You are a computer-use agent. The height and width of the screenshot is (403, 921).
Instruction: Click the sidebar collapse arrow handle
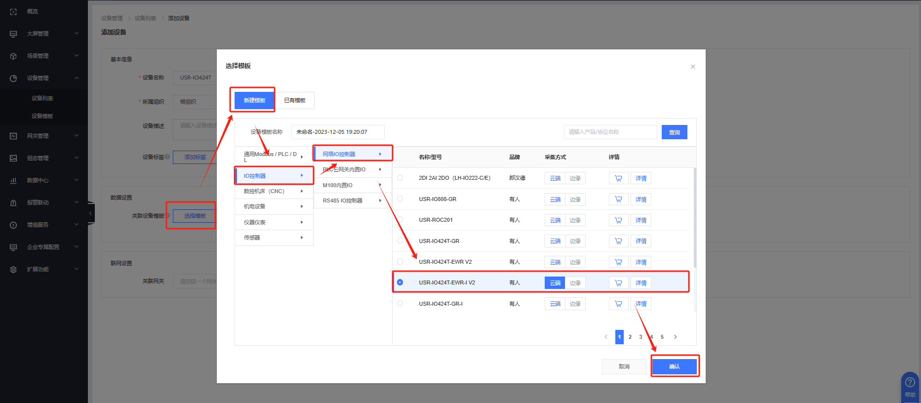coord(90,213)
